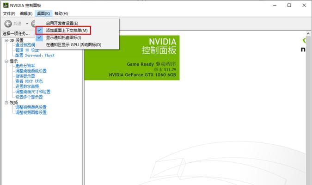Toggle 显示通知托盘图标(I) option

[x=77, y=37]
